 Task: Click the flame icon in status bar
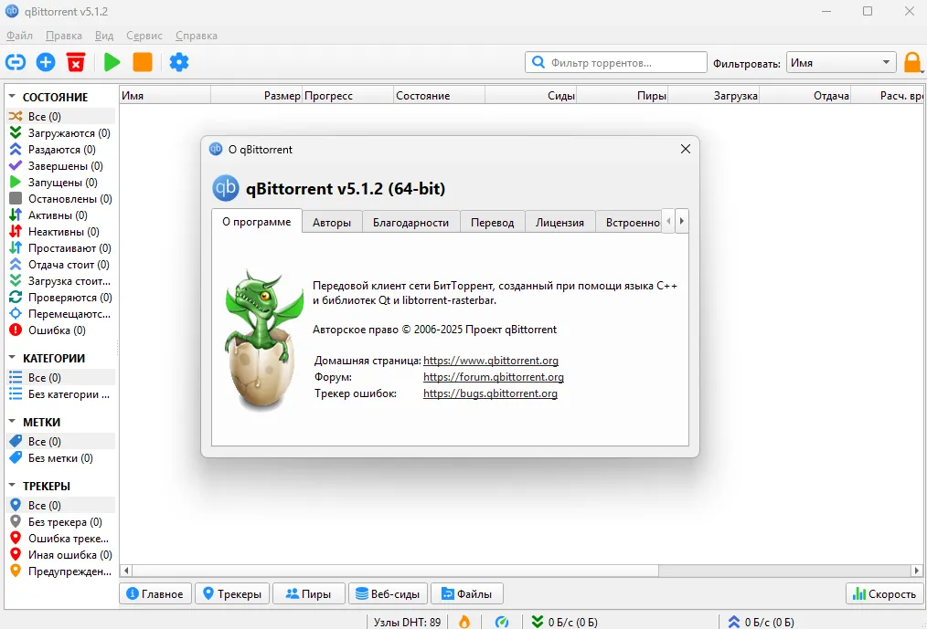[x=463, y=622]
